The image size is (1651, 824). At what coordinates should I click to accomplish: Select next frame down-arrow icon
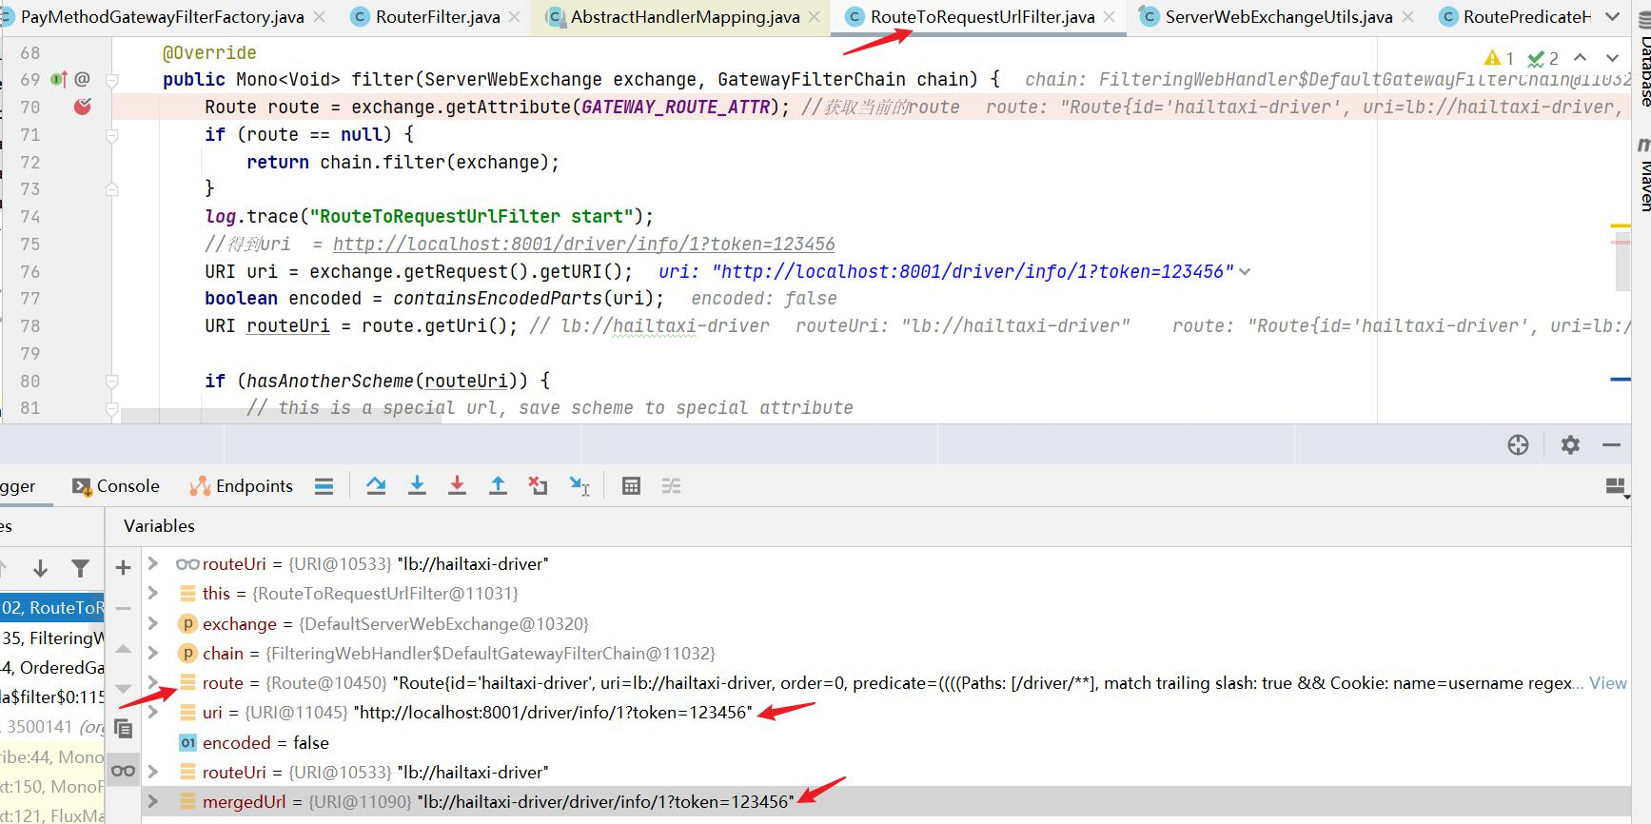(x=40, y=568)
